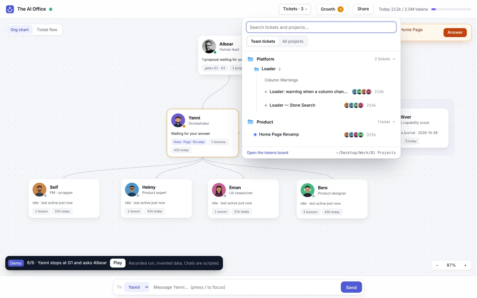Focus the Message Yanni input field
Screen dimensions: 477x298
point(245,287)
